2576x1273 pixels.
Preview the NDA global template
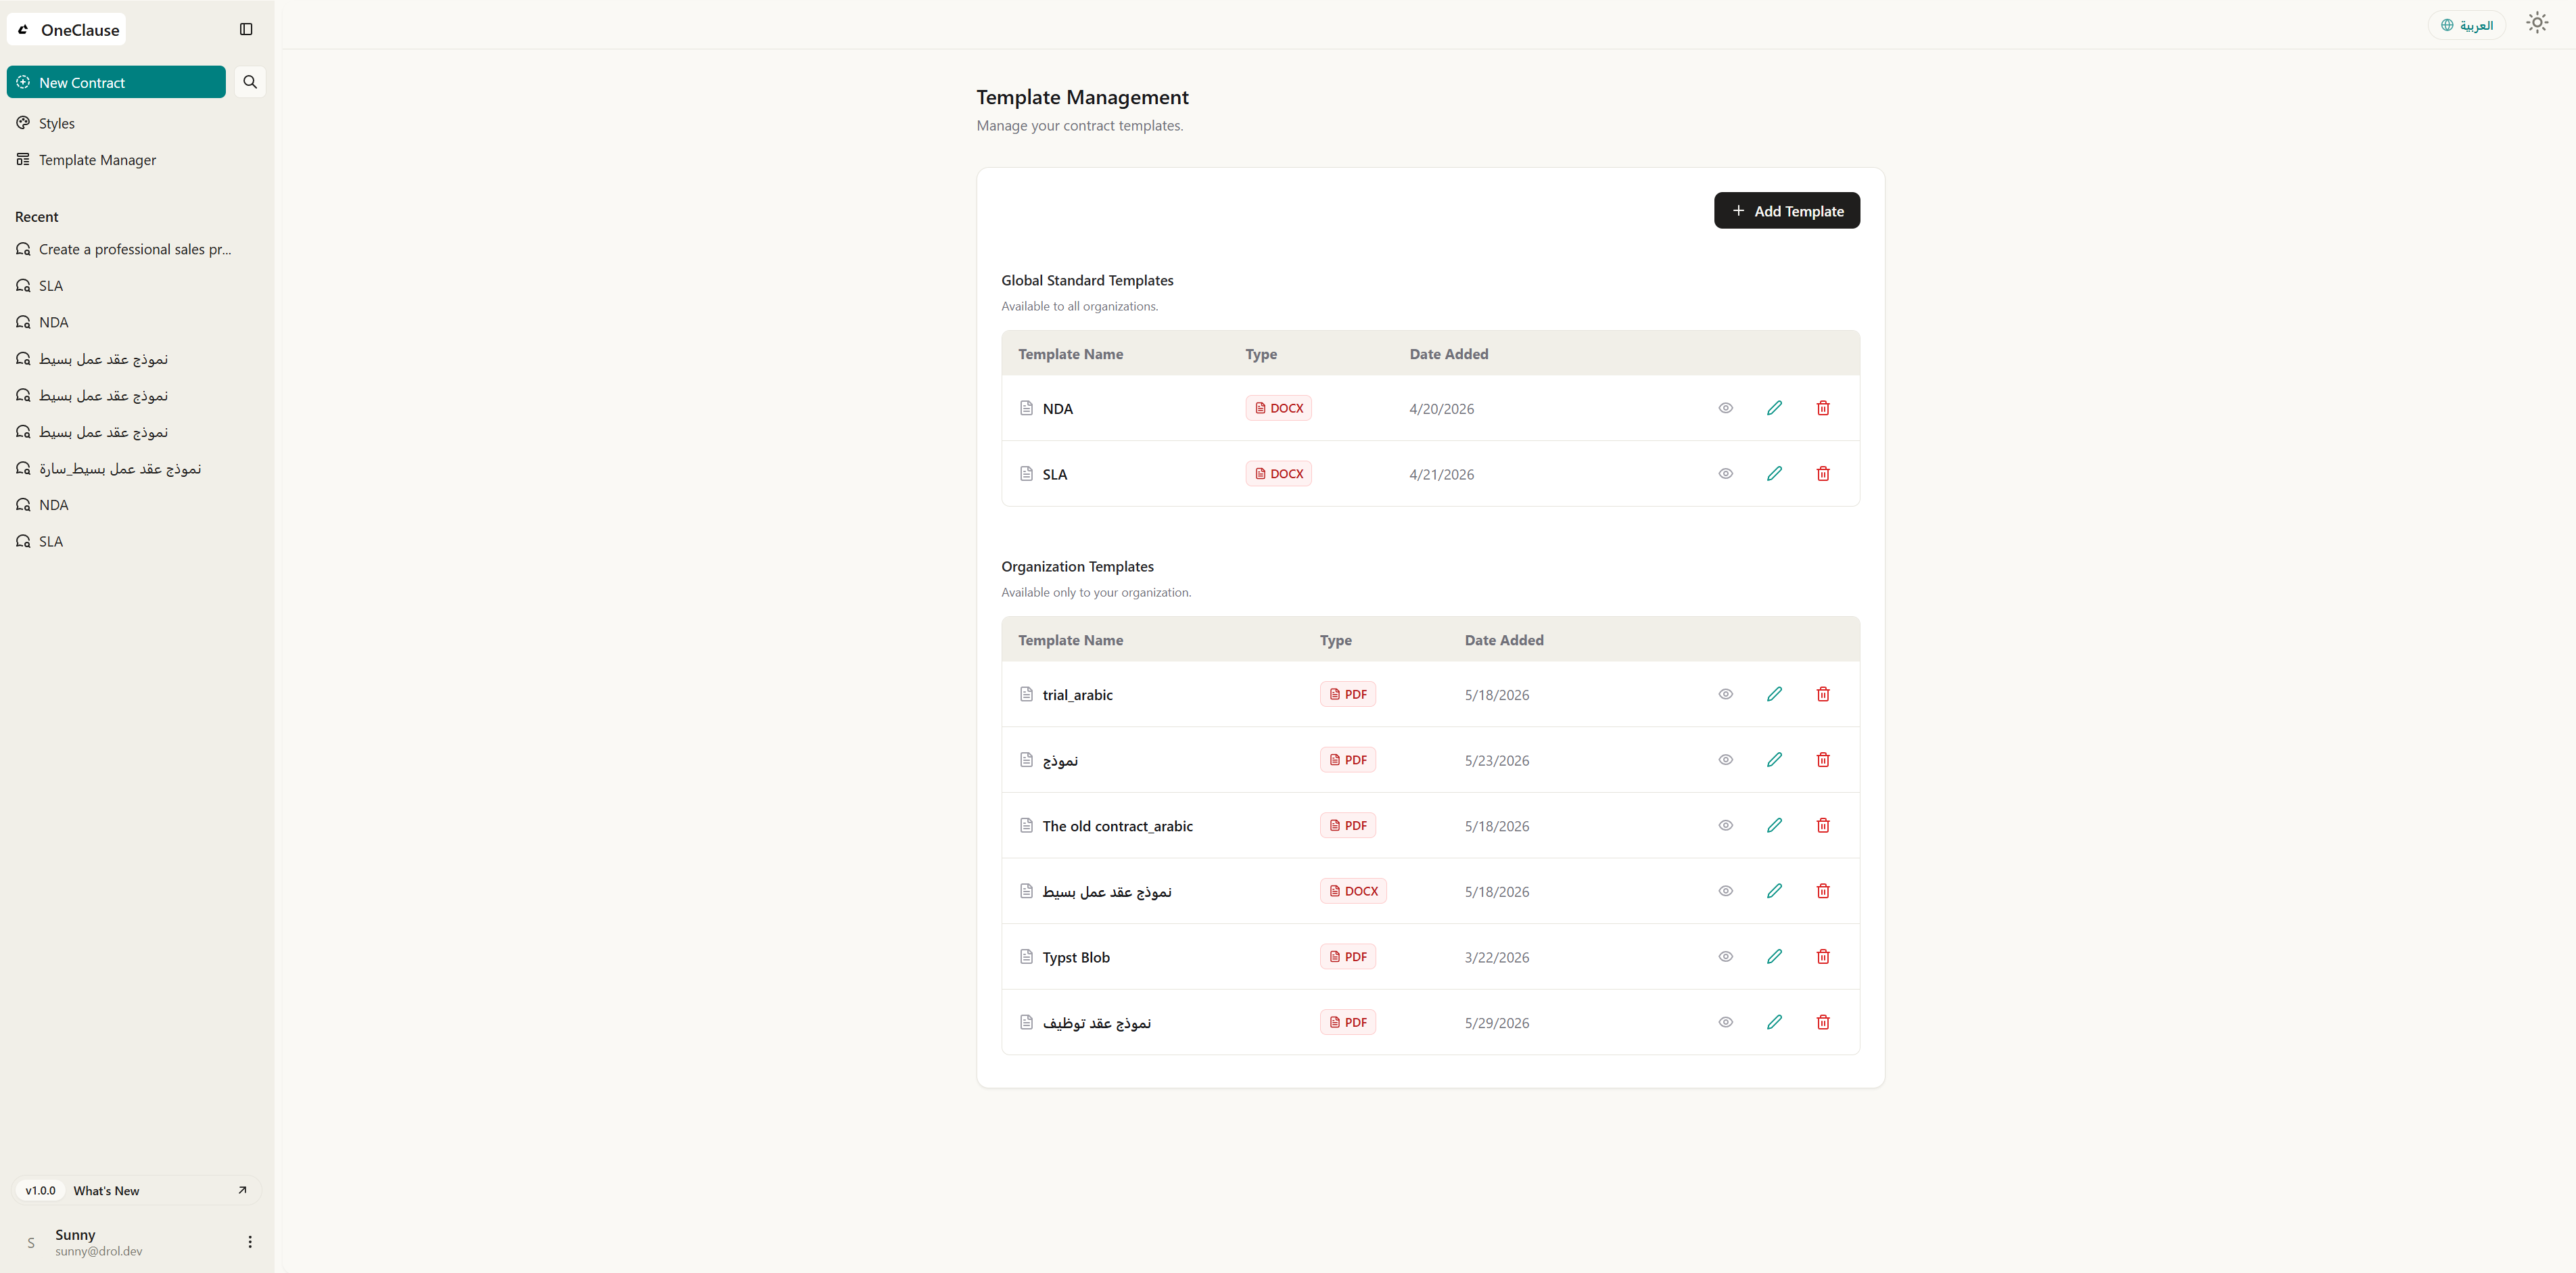[1725, 408]
